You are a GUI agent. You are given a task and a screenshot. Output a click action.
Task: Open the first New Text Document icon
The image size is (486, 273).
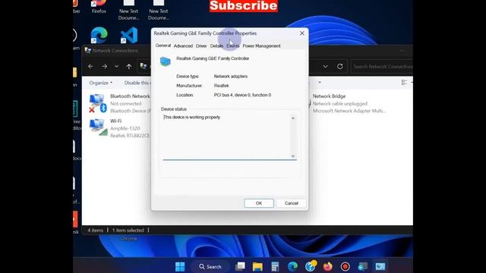tap(128, 10)
